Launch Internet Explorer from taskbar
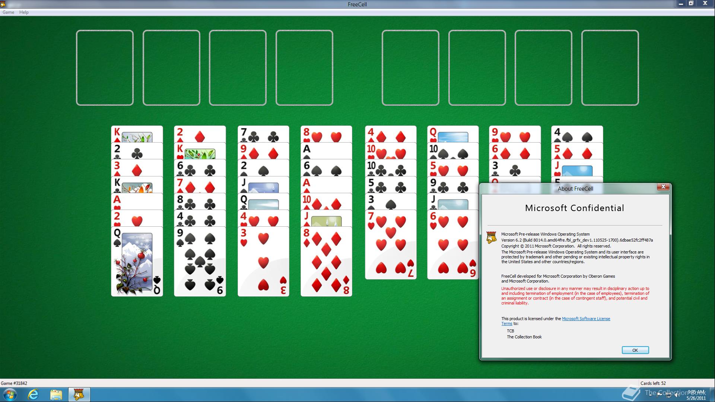The image size is (715, 402). pos(34,395)
